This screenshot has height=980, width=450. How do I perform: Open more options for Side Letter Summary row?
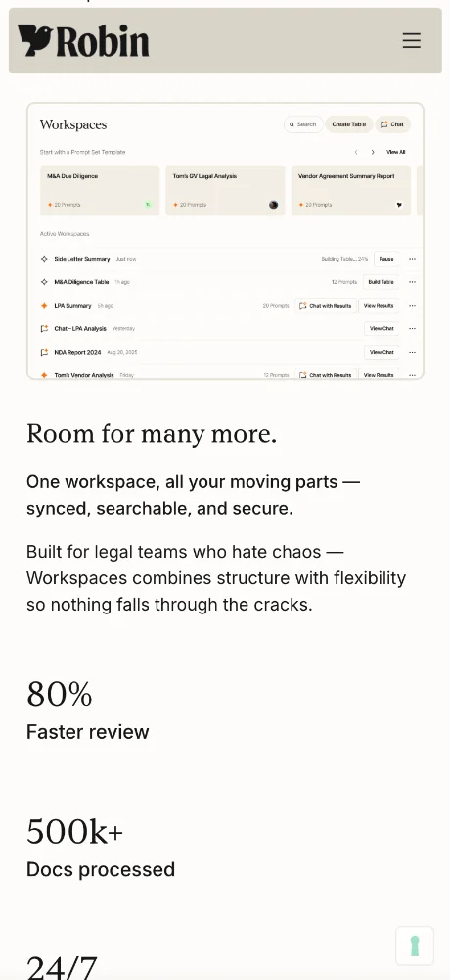[412, 259]
